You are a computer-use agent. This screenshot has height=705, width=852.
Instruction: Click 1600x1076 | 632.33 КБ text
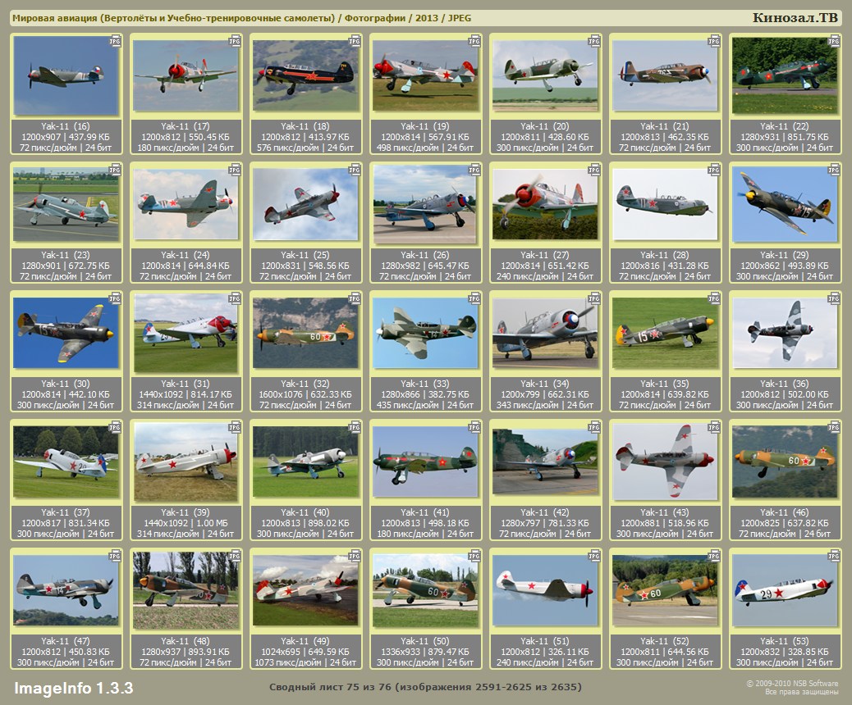pyautogui.click(x=305, y=394)
